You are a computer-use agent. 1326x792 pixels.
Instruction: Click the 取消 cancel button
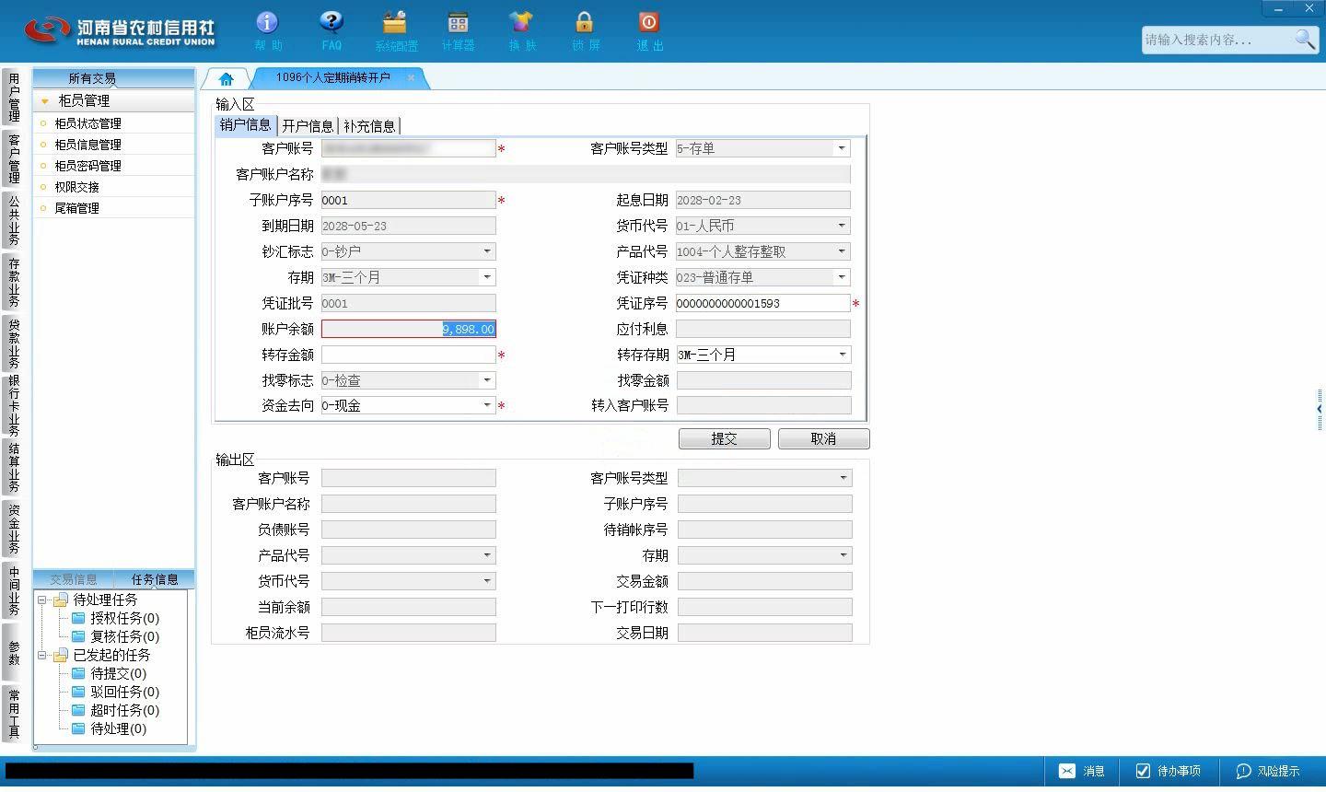click(x=823, y=439)
